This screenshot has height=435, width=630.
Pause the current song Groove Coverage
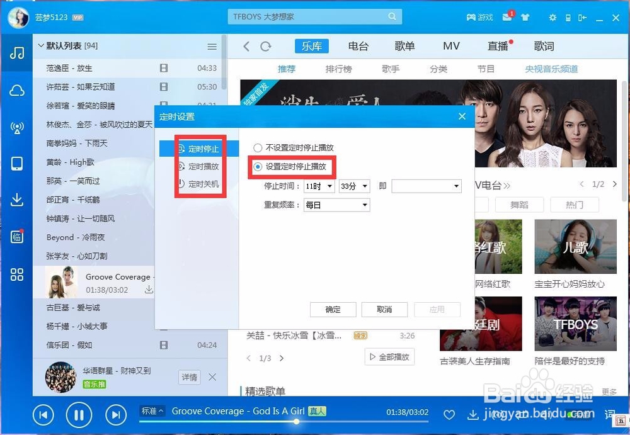78,415
